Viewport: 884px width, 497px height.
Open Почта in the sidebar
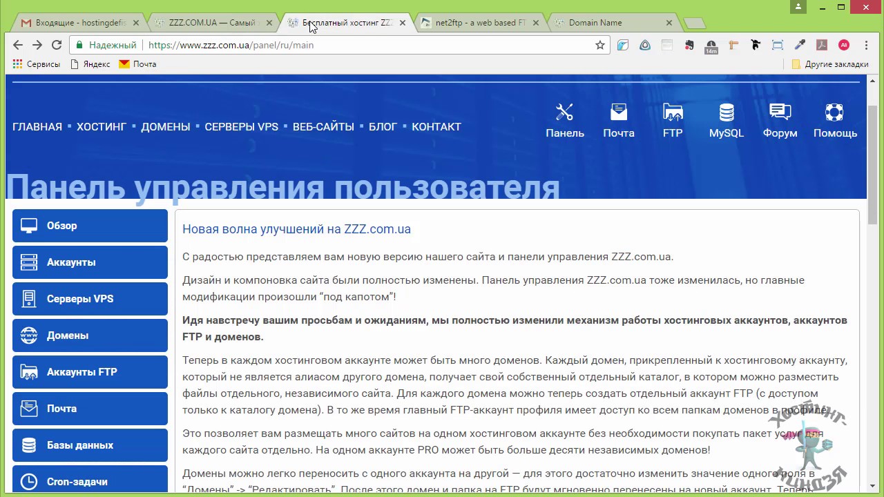(x=90, y=409)
